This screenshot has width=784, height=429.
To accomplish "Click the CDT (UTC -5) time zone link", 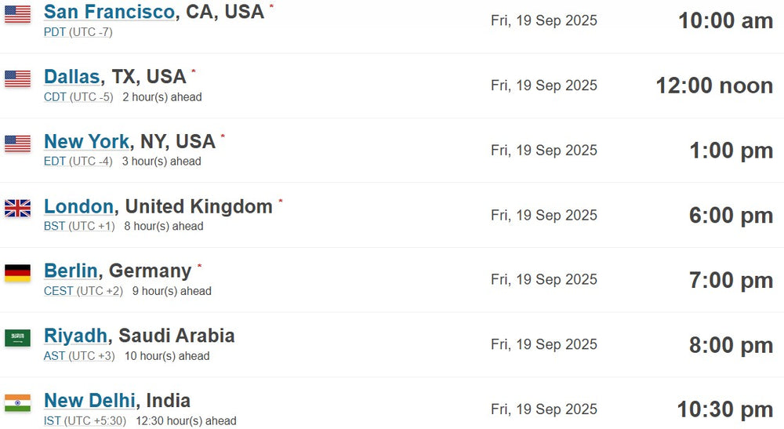I will (78, 97).
